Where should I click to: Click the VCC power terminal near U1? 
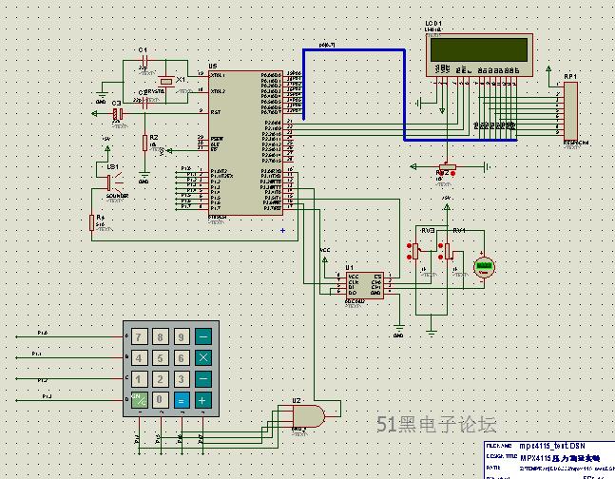[325, 259]
